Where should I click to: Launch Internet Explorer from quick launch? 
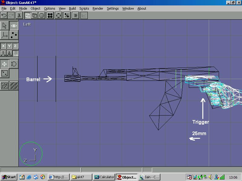pyautogui.click(x=29, y=177)
